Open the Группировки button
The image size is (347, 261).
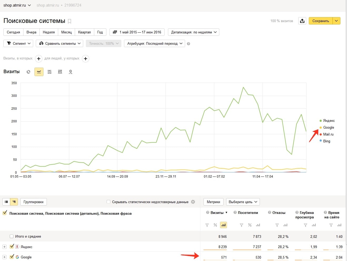point(33,202)
